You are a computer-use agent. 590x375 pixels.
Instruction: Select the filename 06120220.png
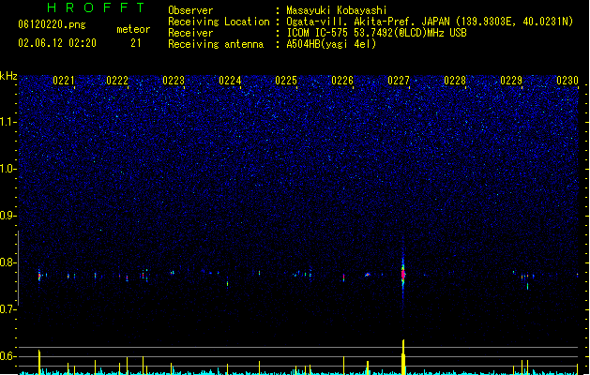point(52,24)
